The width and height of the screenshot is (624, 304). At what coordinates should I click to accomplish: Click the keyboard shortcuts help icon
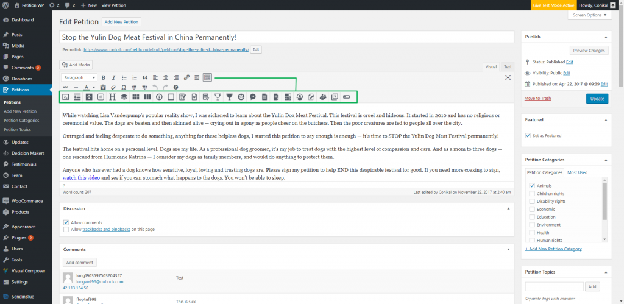pyautogui.click(x=175, y=87)
